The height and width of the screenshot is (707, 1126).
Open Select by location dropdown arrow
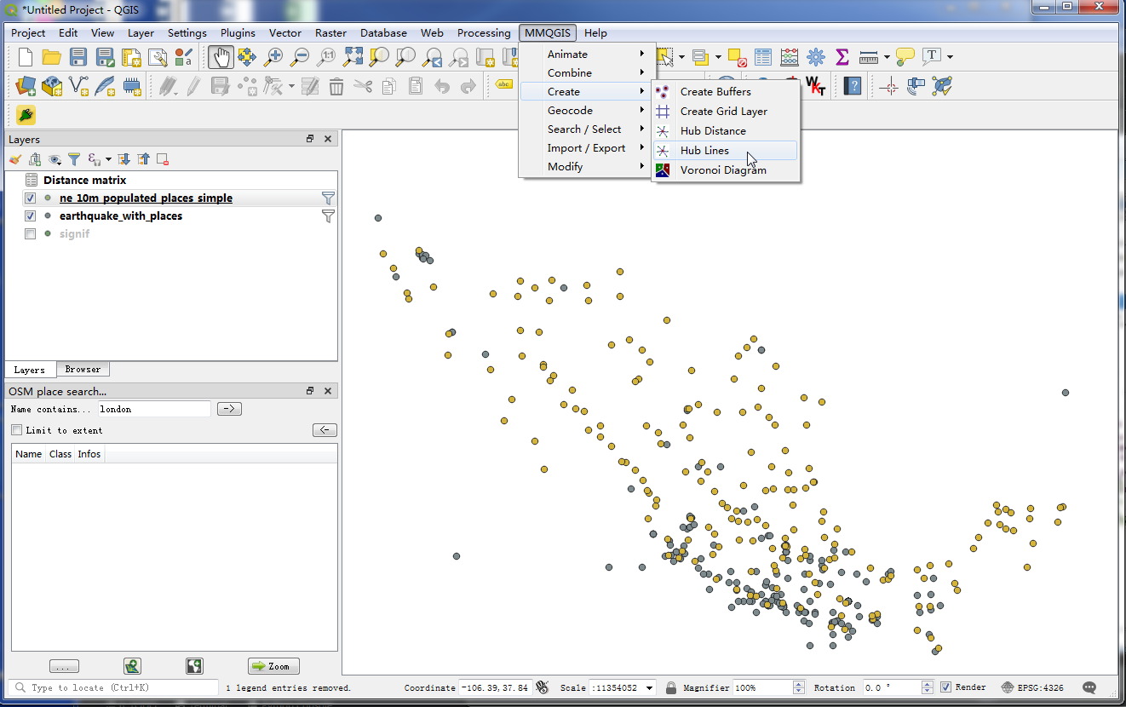pyautogui.click(x=718, y=57)
